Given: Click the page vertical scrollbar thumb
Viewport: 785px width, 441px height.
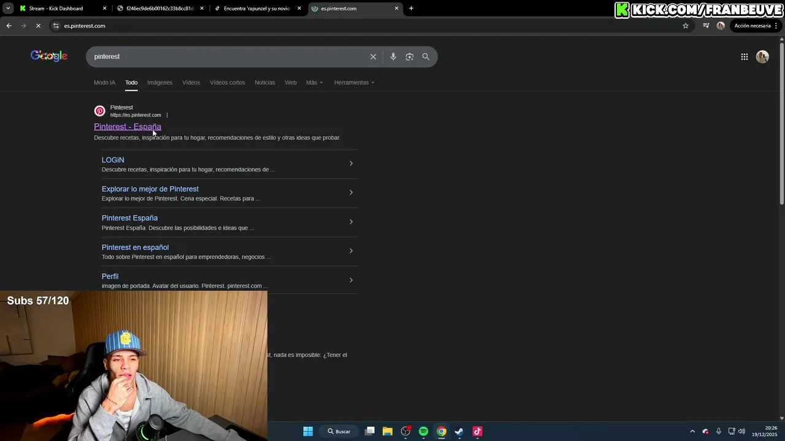Looking at the screenshot, I should point(781,123).
